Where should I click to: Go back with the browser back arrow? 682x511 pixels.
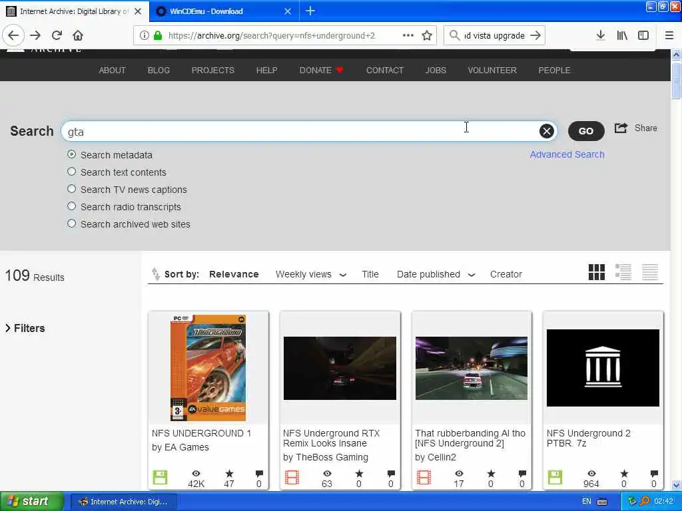click(13, 35)
